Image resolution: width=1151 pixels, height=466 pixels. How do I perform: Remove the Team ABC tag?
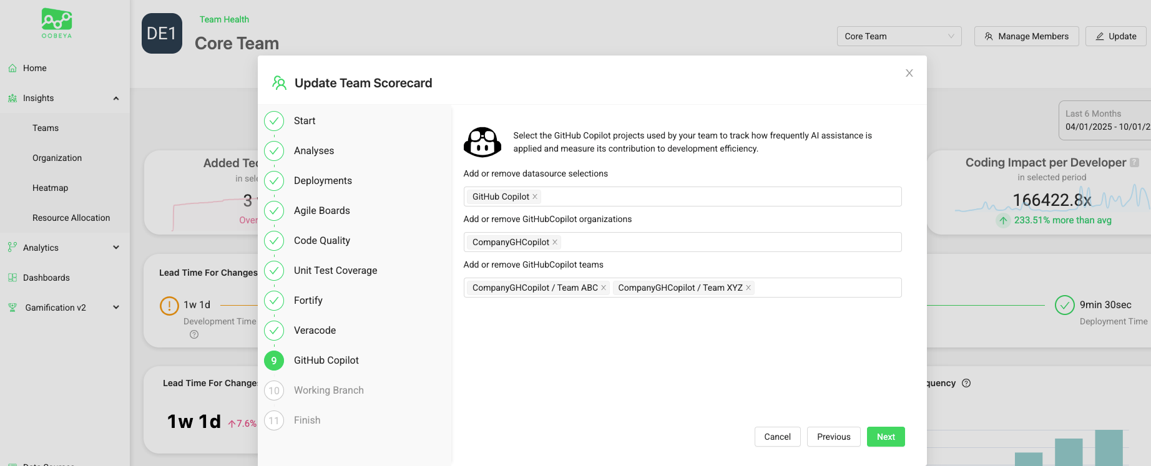(604, 288)
